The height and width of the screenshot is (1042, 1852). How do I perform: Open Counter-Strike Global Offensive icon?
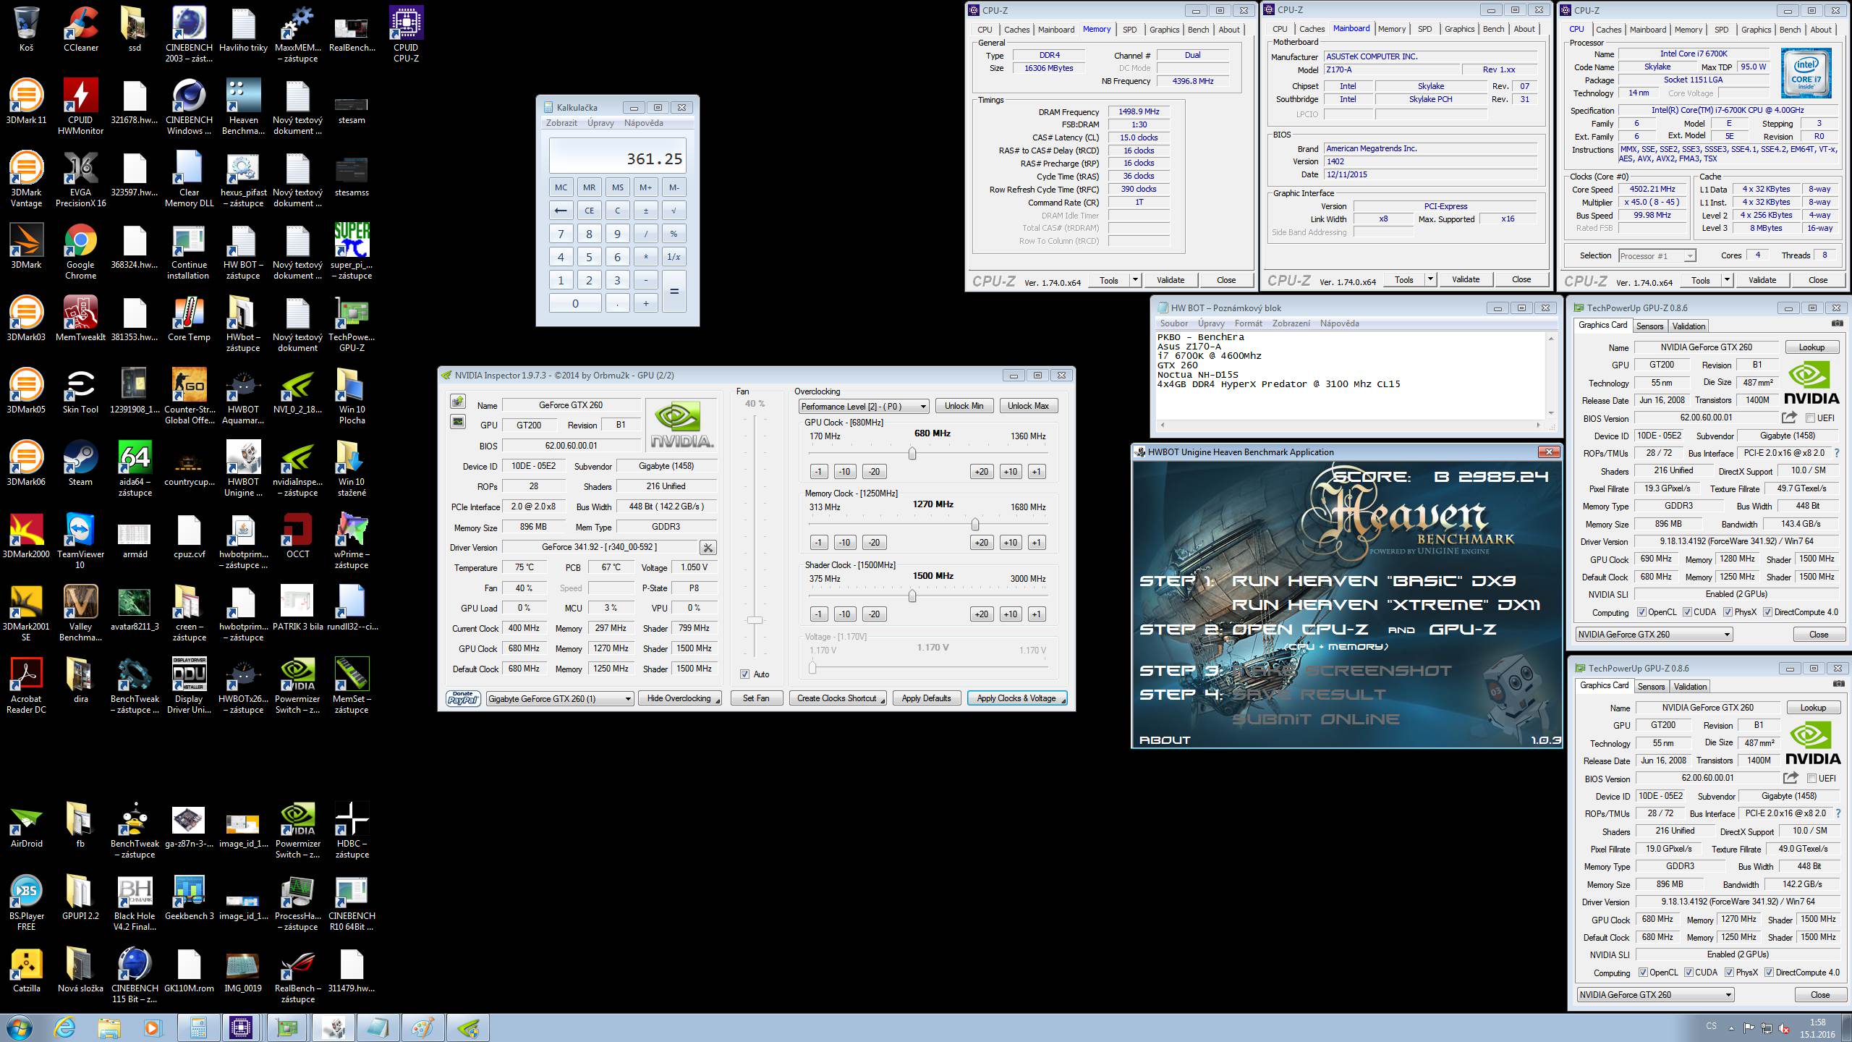point(189,396)
